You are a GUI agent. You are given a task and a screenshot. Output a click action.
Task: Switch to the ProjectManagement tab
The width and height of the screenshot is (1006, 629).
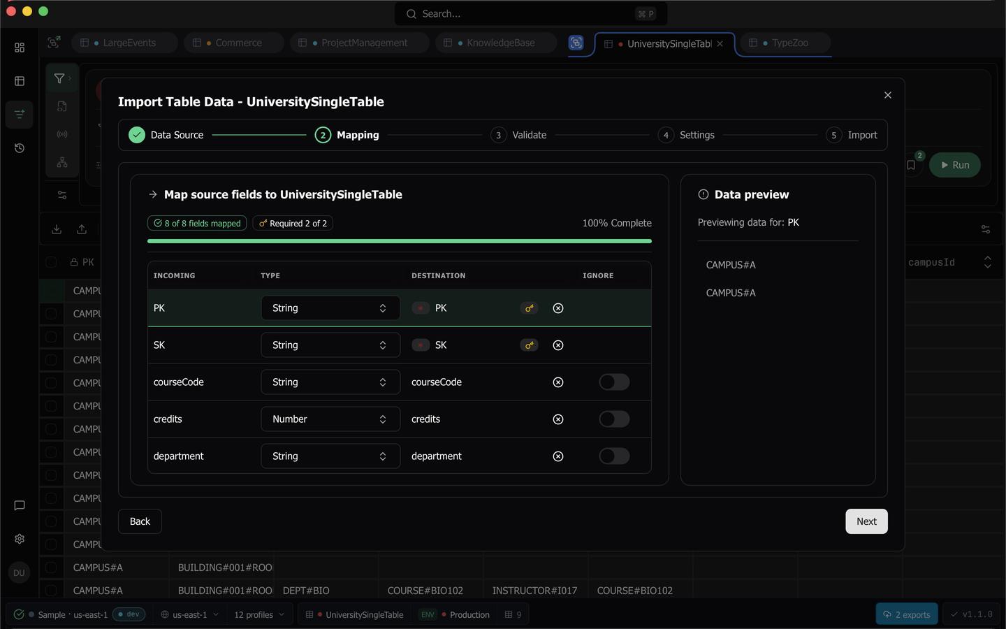click(359, 43)
